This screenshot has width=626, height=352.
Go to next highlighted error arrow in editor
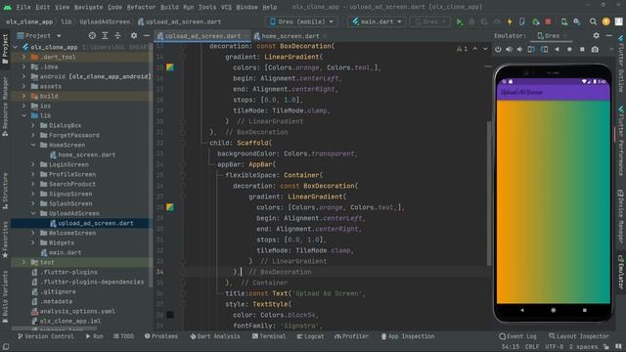click(x=485, y=49)
